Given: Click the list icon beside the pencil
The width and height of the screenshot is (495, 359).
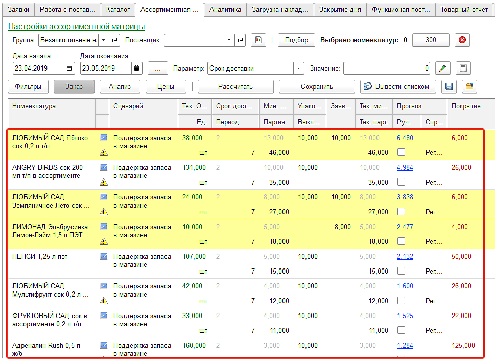Looking at the screenshot, I should pos(463,68).
